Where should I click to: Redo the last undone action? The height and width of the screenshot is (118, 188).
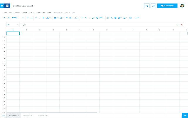tap(9, 18)
